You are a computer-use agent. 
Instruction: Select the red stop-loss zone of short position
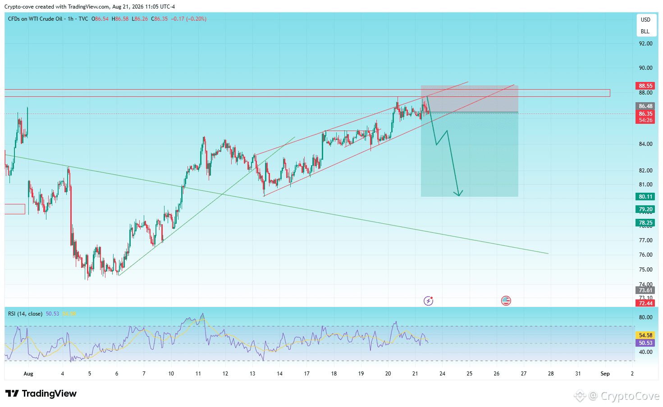pos(469,99)
